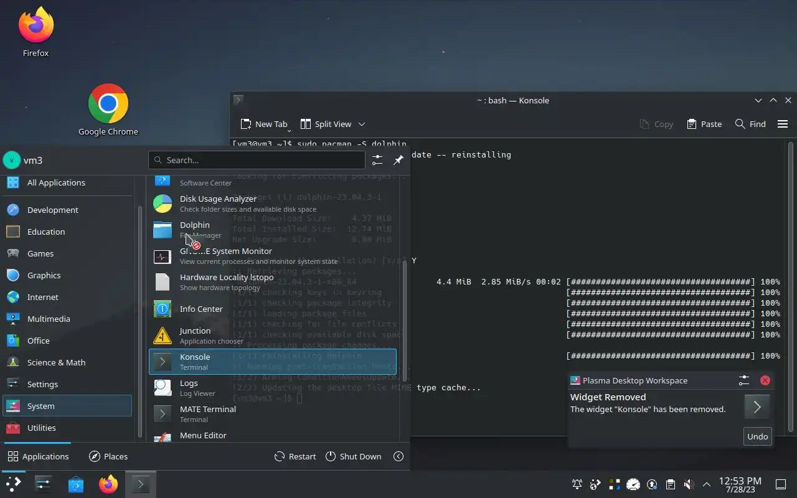The width and height of the screenshot is (797, 498).
Task: Open System Settings from the taskbar
Action: 43,484
